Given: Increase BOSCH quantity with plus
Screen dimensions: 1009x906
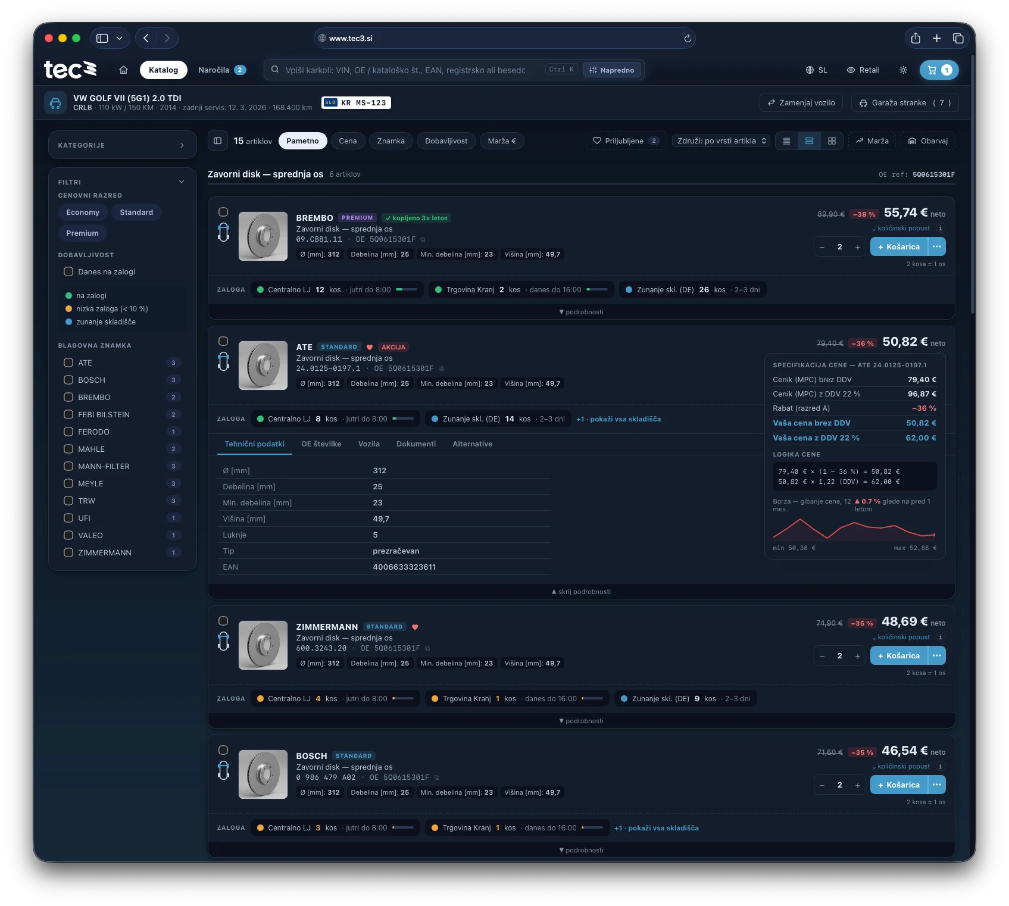Looking at the screenshot, I should coord(857,785).
